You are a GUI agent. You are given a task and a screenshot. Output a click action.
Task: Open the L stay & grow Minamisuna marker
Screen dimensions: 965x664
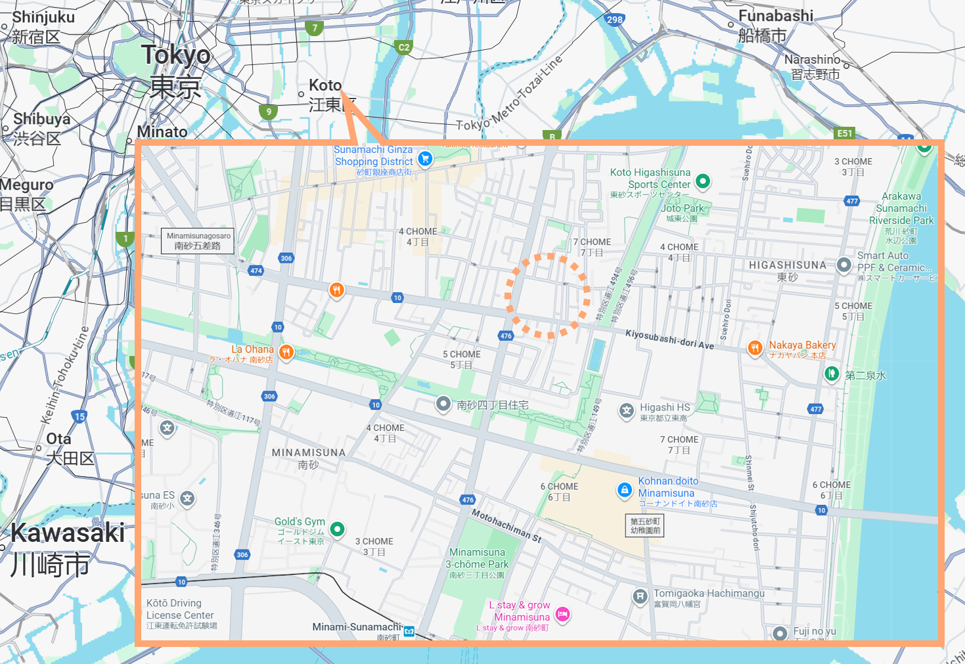pyautogui.click(x=563, y=615)
